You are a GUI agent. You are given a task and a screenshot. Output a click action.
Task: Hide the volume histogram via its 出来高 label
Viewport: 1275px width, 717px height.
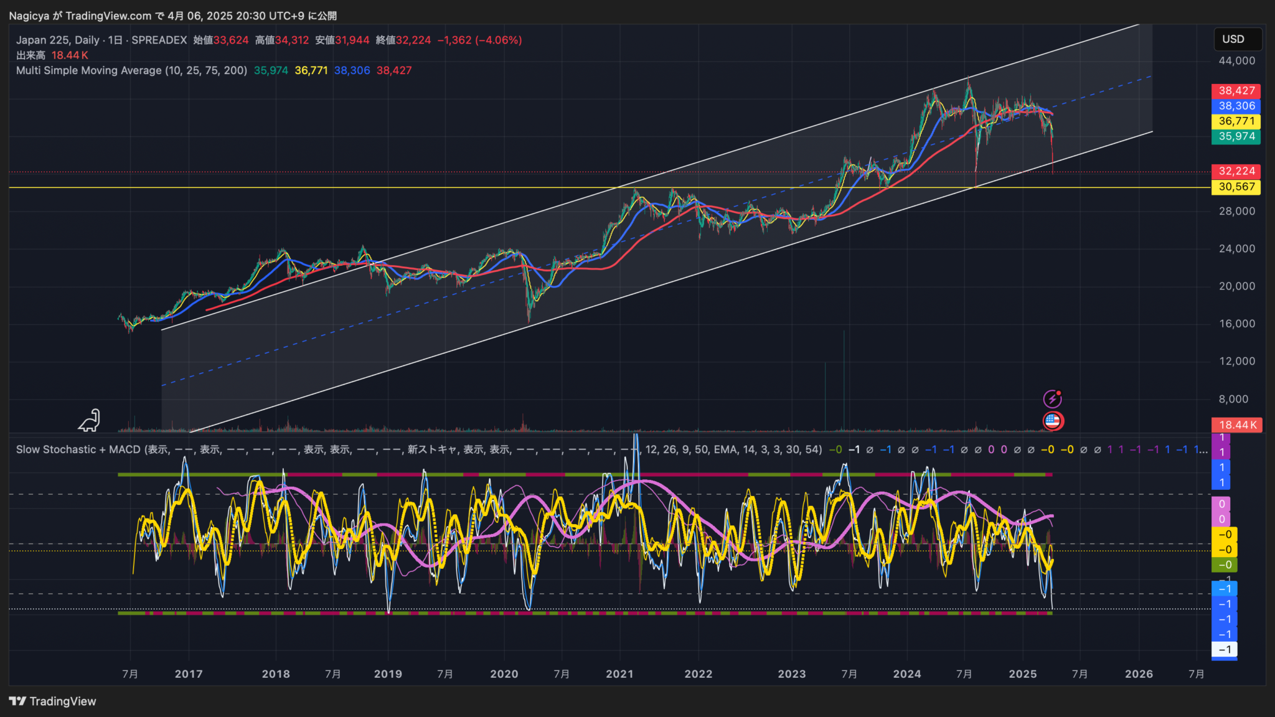pos(30,55)
